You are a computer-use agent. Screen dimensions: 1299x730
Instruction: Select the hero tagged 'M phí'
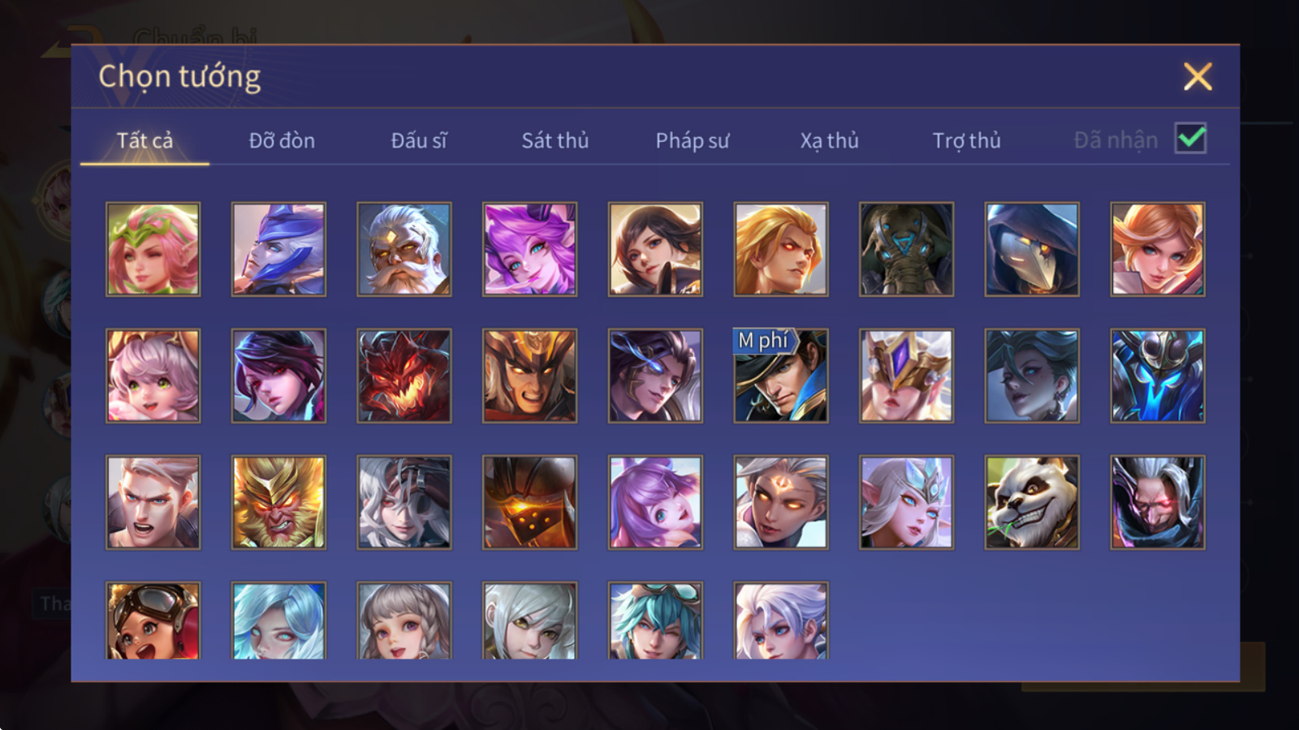781,376
